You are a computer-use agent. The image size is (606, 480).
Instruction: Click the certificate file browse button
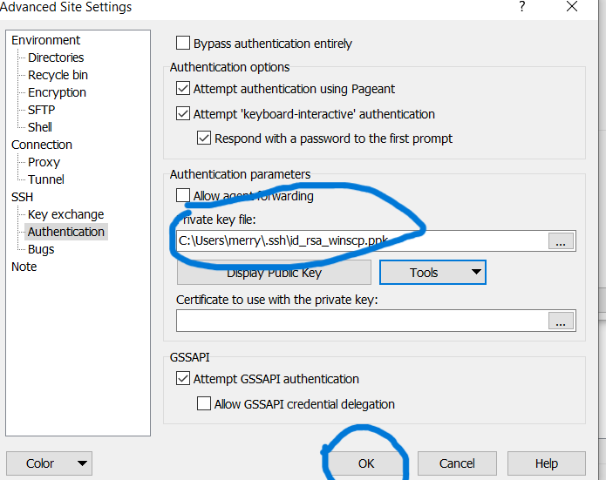[561, 321]
